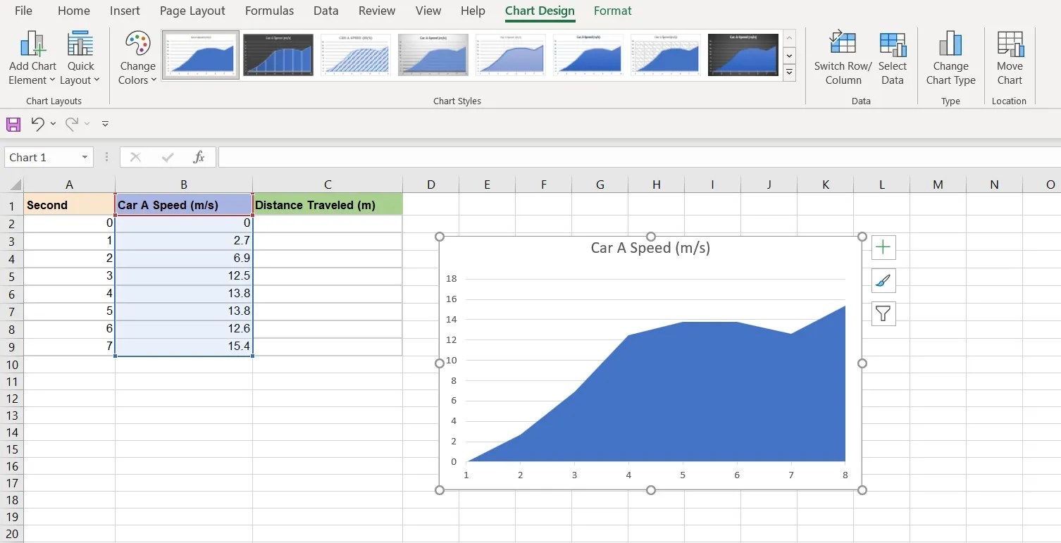Viewport: 1061px width, 543px height.
Task: Open Change Chart Type
Action: point(950,56)
